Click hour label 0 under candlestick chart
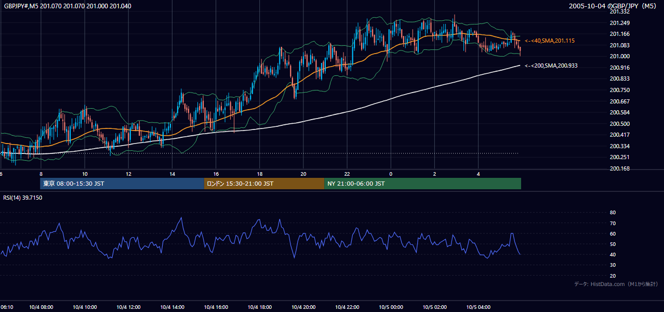The width and height of the screenshot is (664, 312). pos(391,174)
